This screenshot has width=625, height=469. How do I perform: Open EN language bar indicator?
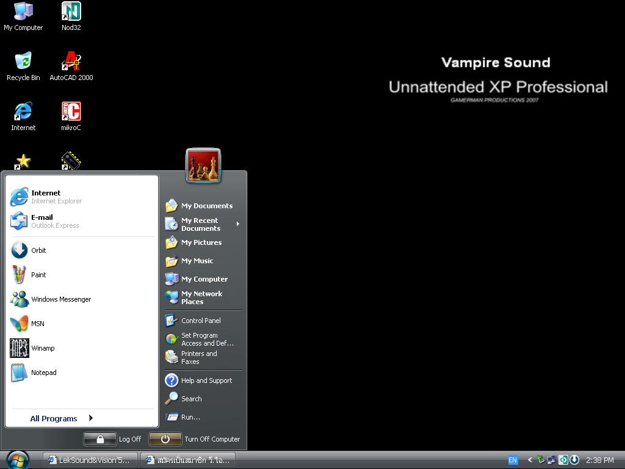point(513,460)
